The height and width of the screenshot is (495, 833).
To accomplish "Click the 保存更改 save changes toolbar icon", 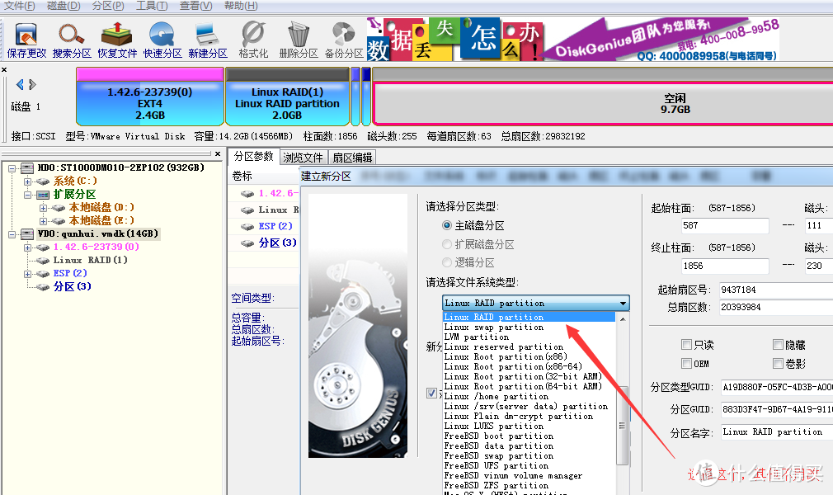I will click(x=26, y=35).
